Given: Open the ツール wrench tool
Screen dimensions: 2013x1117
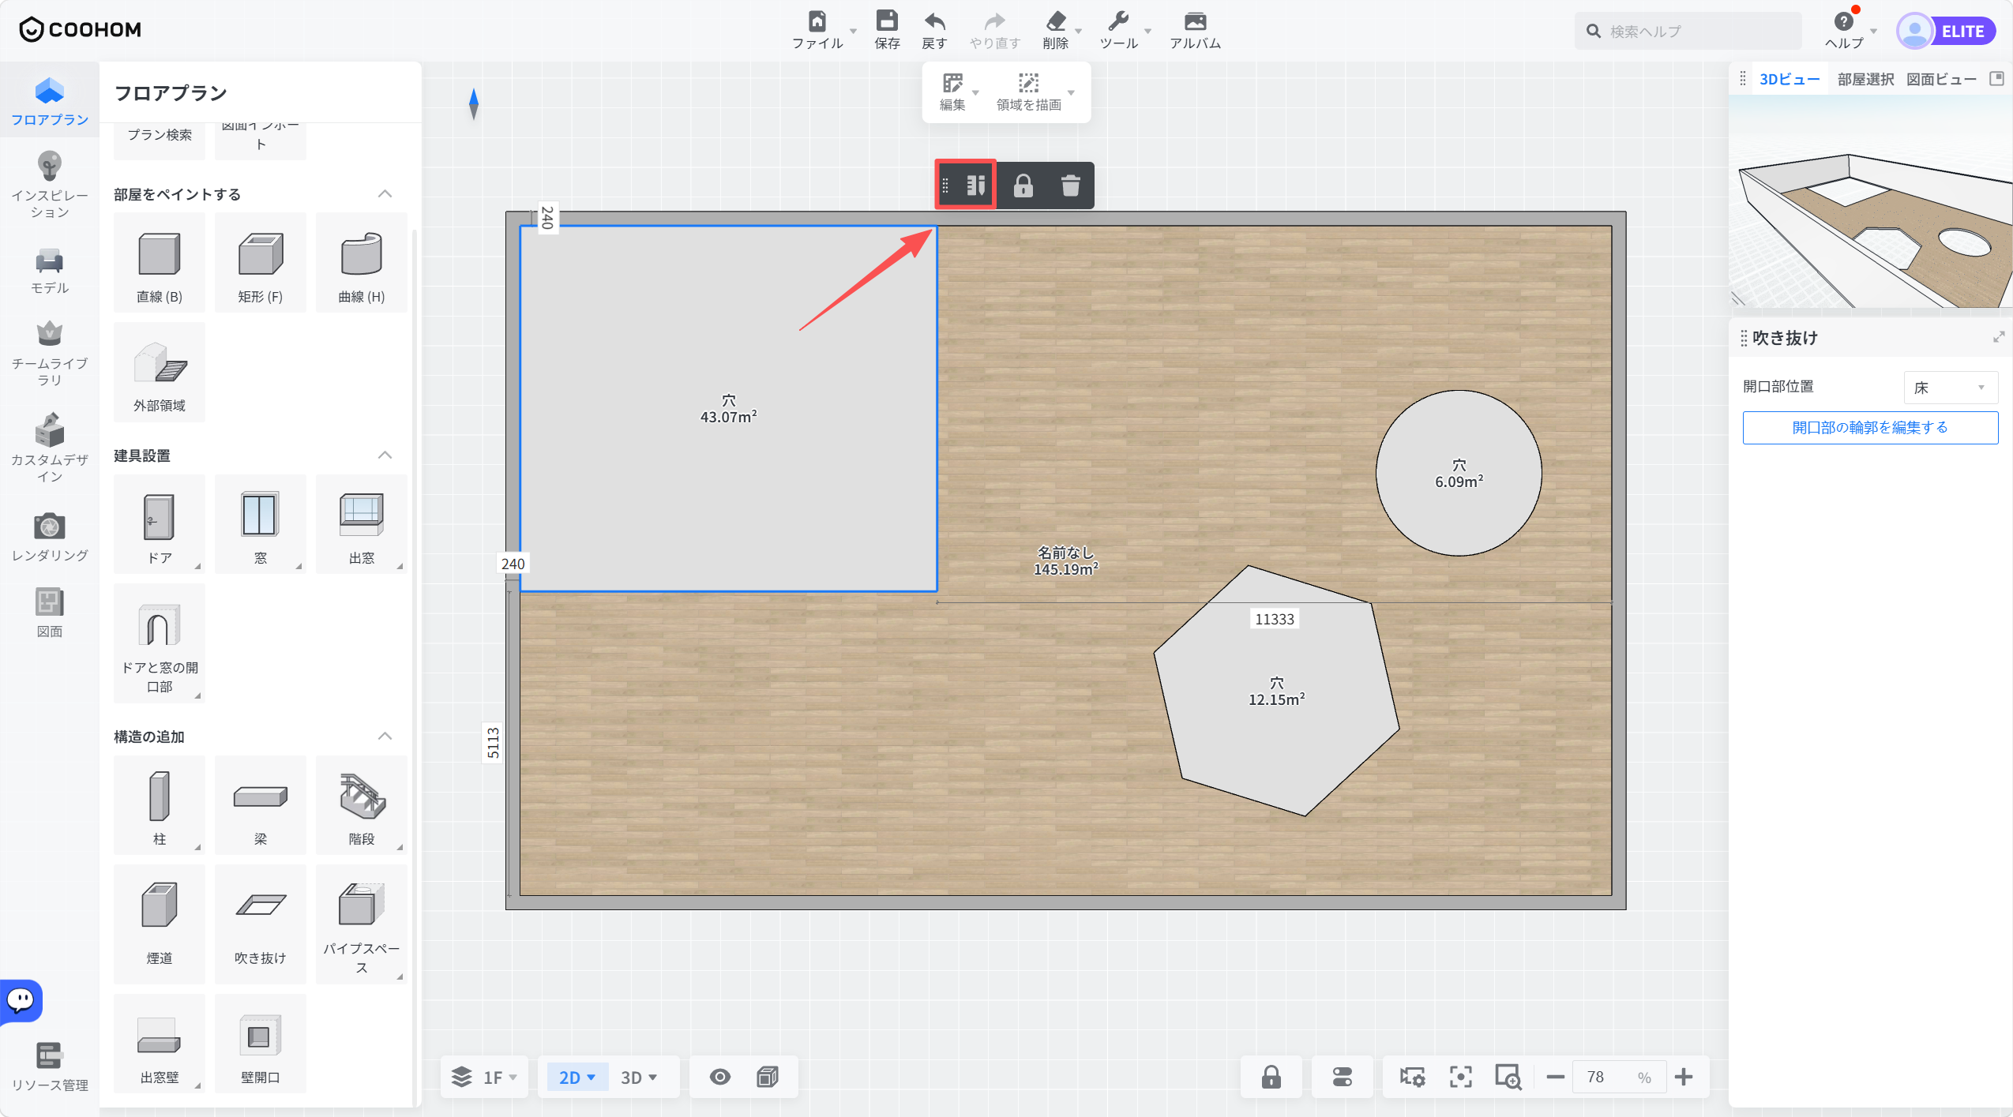Looking at the screenshot, I should [x=1118, y=21].
